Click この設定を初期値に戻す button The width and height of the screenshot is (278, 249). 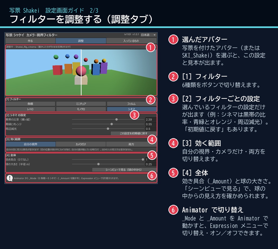pos(134,133)
